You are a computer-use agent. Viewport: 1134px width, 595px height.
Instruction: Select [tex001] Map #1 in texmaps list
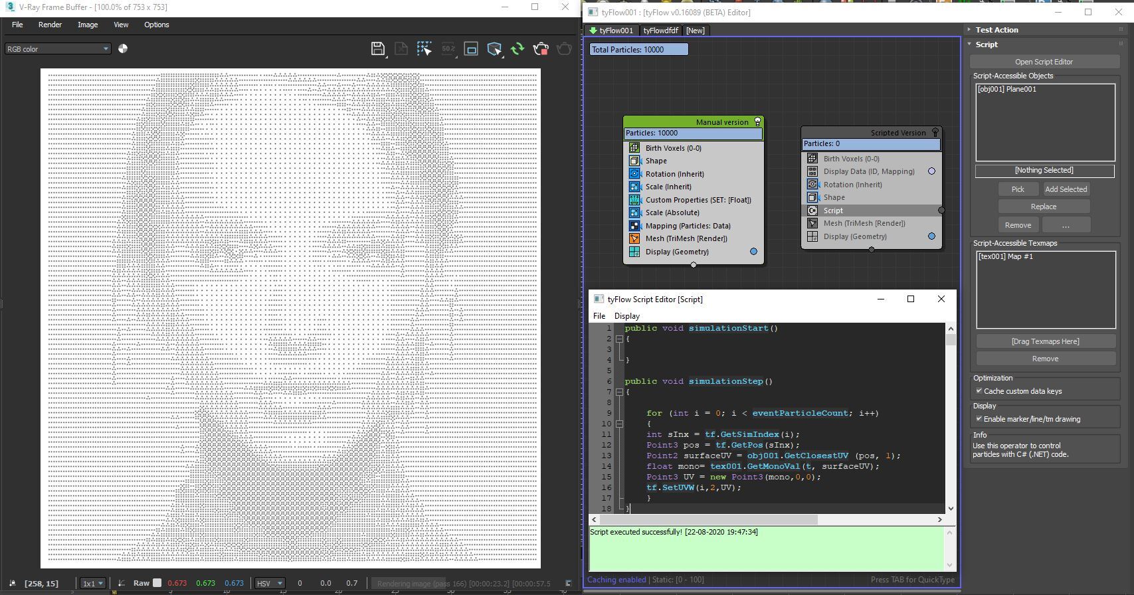click(x=1005, y=256)
